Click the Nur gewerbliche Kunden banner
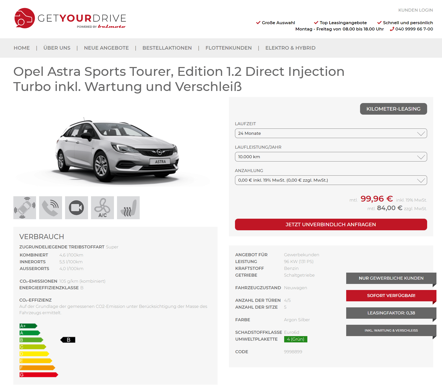This screenshot has width=442, height=389. (x=391, y=278)
